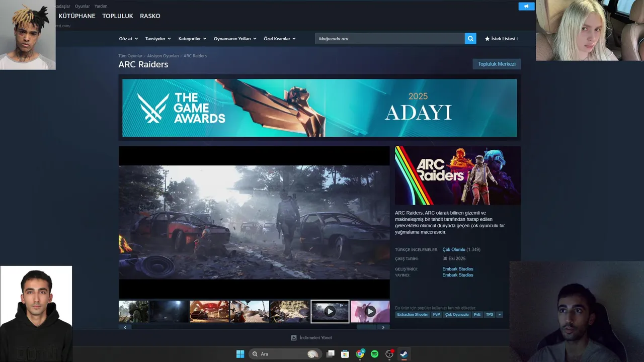The image size is (644, 362).
Task: Click the magnifier search button in the store bar
Action: tap(470, 39)
